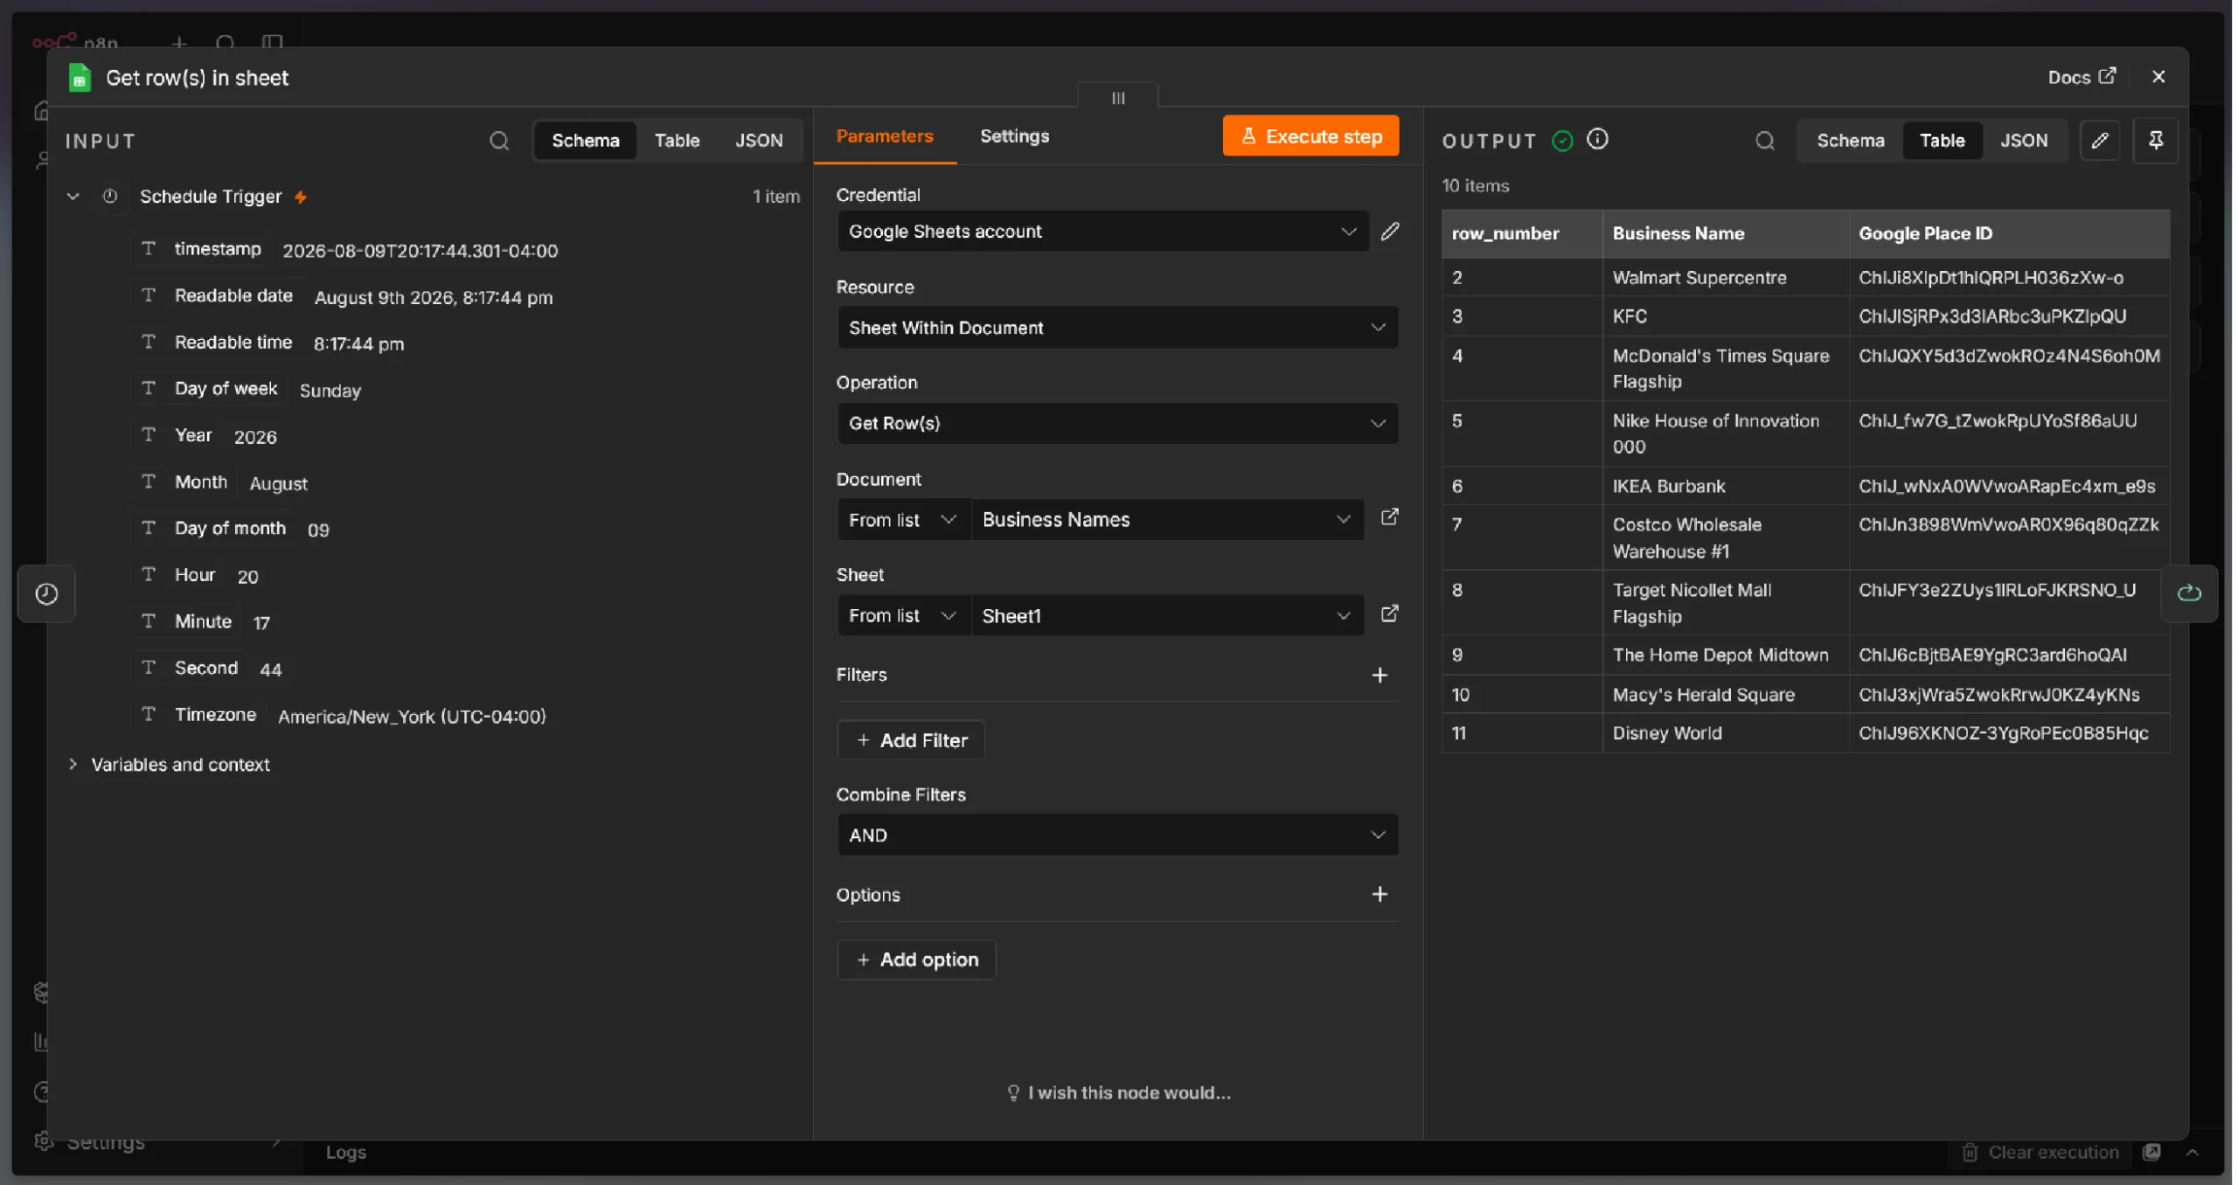
Task: Run the Execute step button
Action: pos(1310,136)
